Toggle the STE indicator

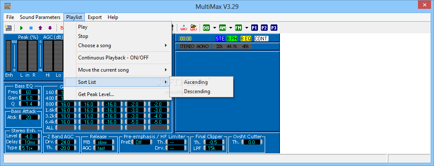[220, 39]
